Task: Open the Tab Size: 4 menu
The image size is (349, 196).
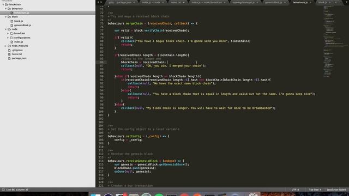Action: tap(315, 190)
